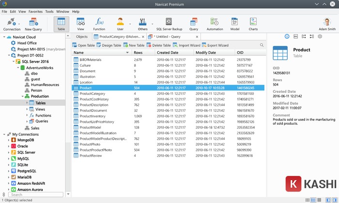The height and width of the screenshot is (203, 339).
Task: Open the Model toolbar icon
Action: pyautogui.click(x=235, y=24)
